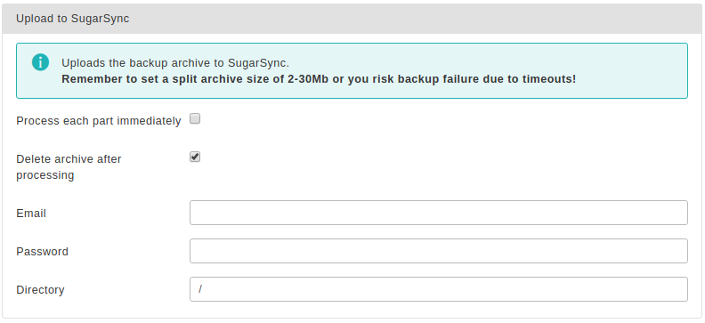Click the gray panel header bar's empty area

414,19
